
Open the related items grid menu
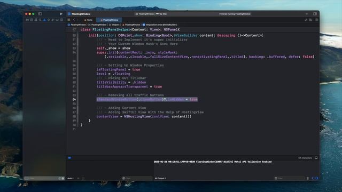[x=69, y=20]
